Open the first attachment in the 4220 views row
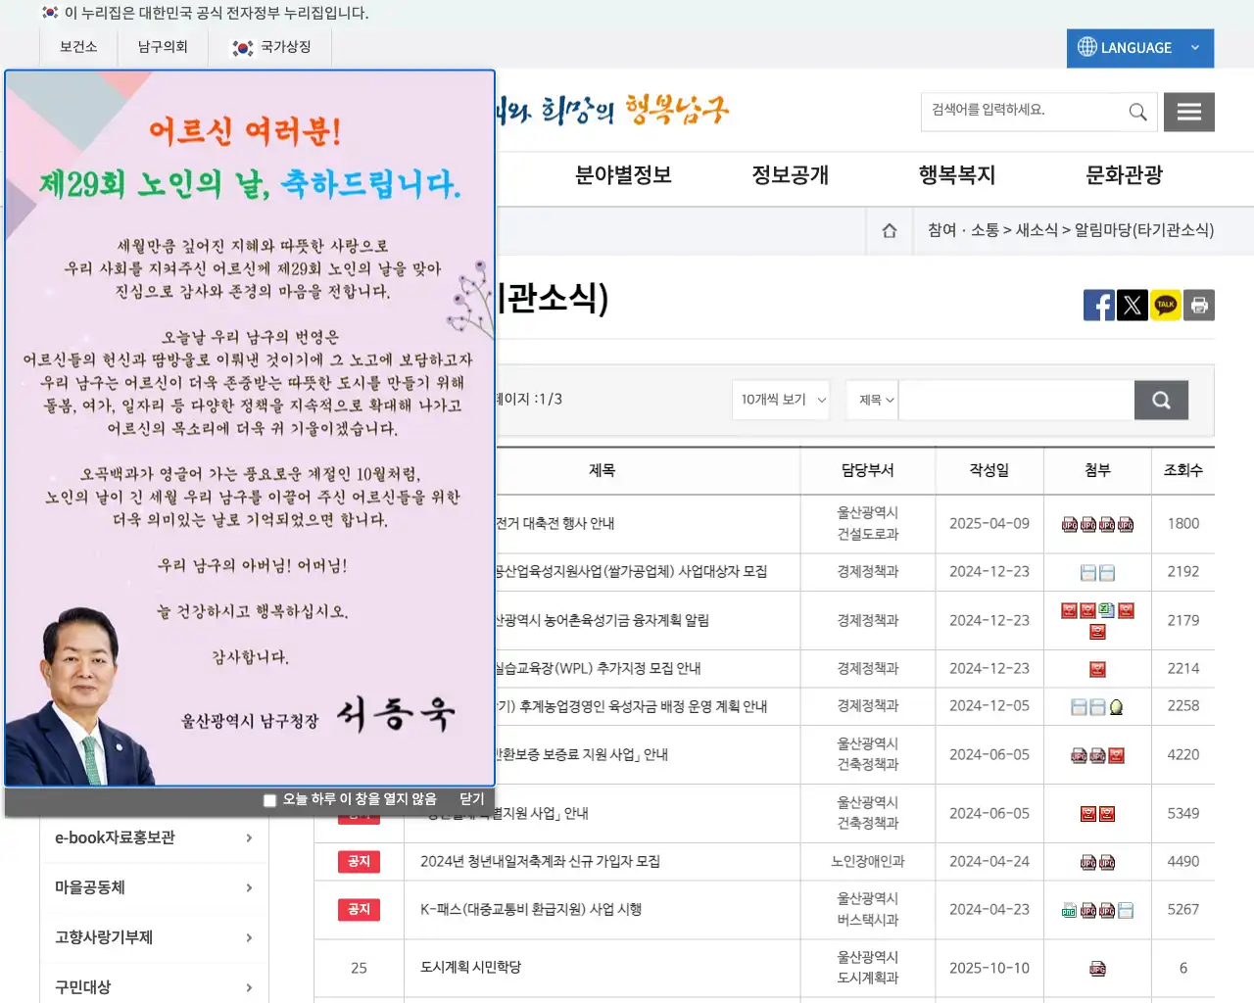Image resolution: width=1254 pixels, height=1003 pixels. point(1079,755)
